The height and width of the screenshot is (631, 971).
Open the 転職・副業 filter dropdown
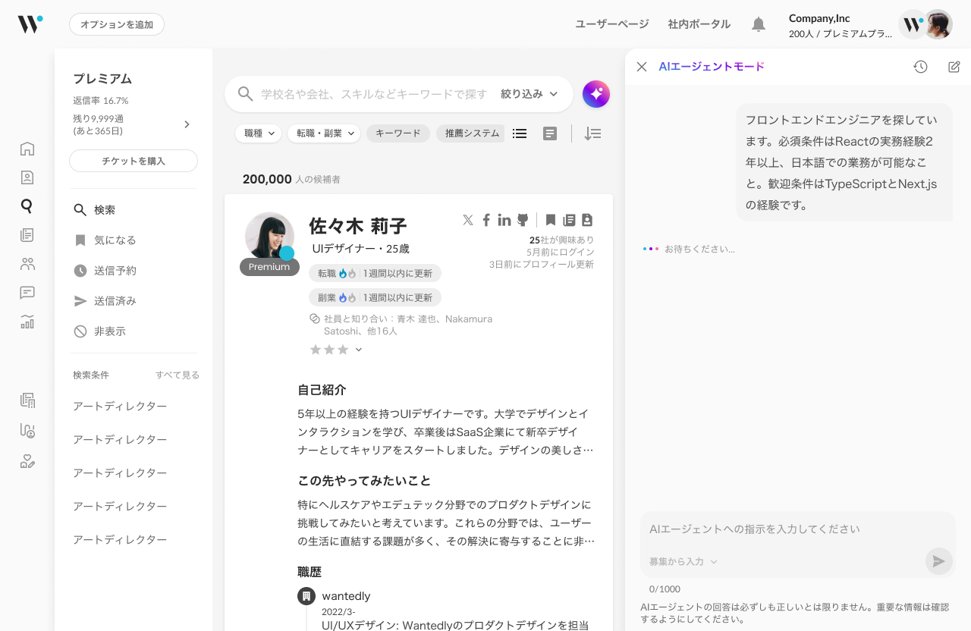(323, 133)
